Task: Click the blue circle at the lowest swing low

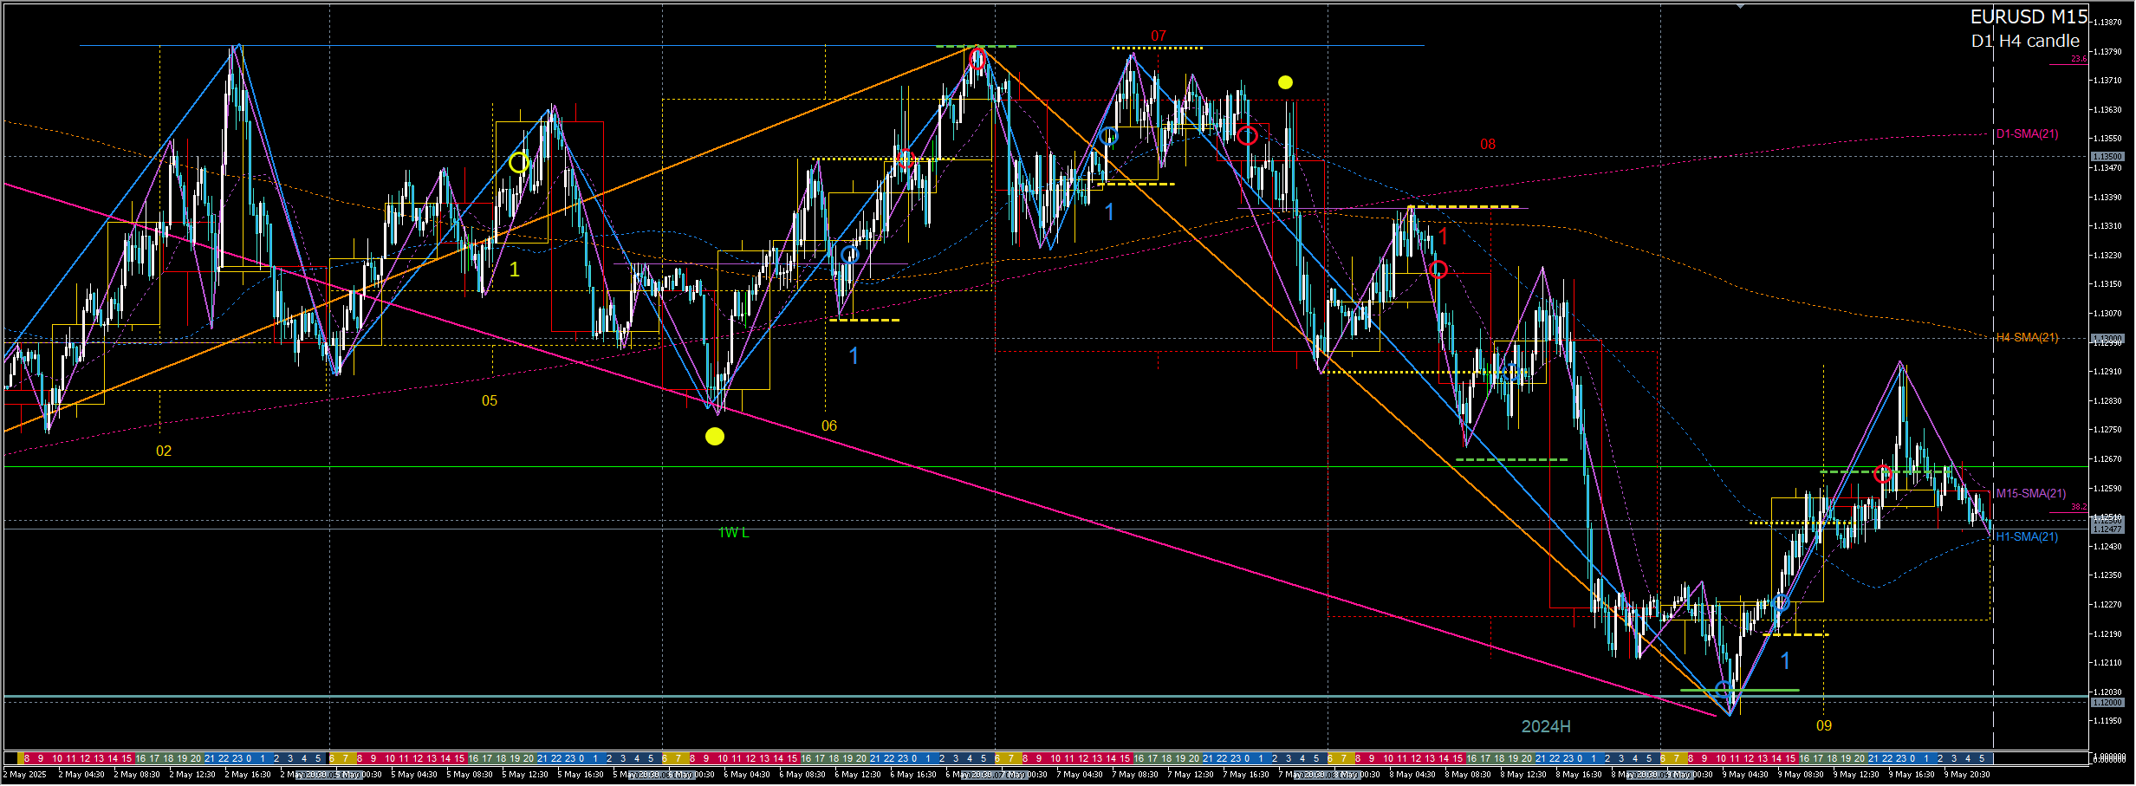Action: pos(1724,690)
